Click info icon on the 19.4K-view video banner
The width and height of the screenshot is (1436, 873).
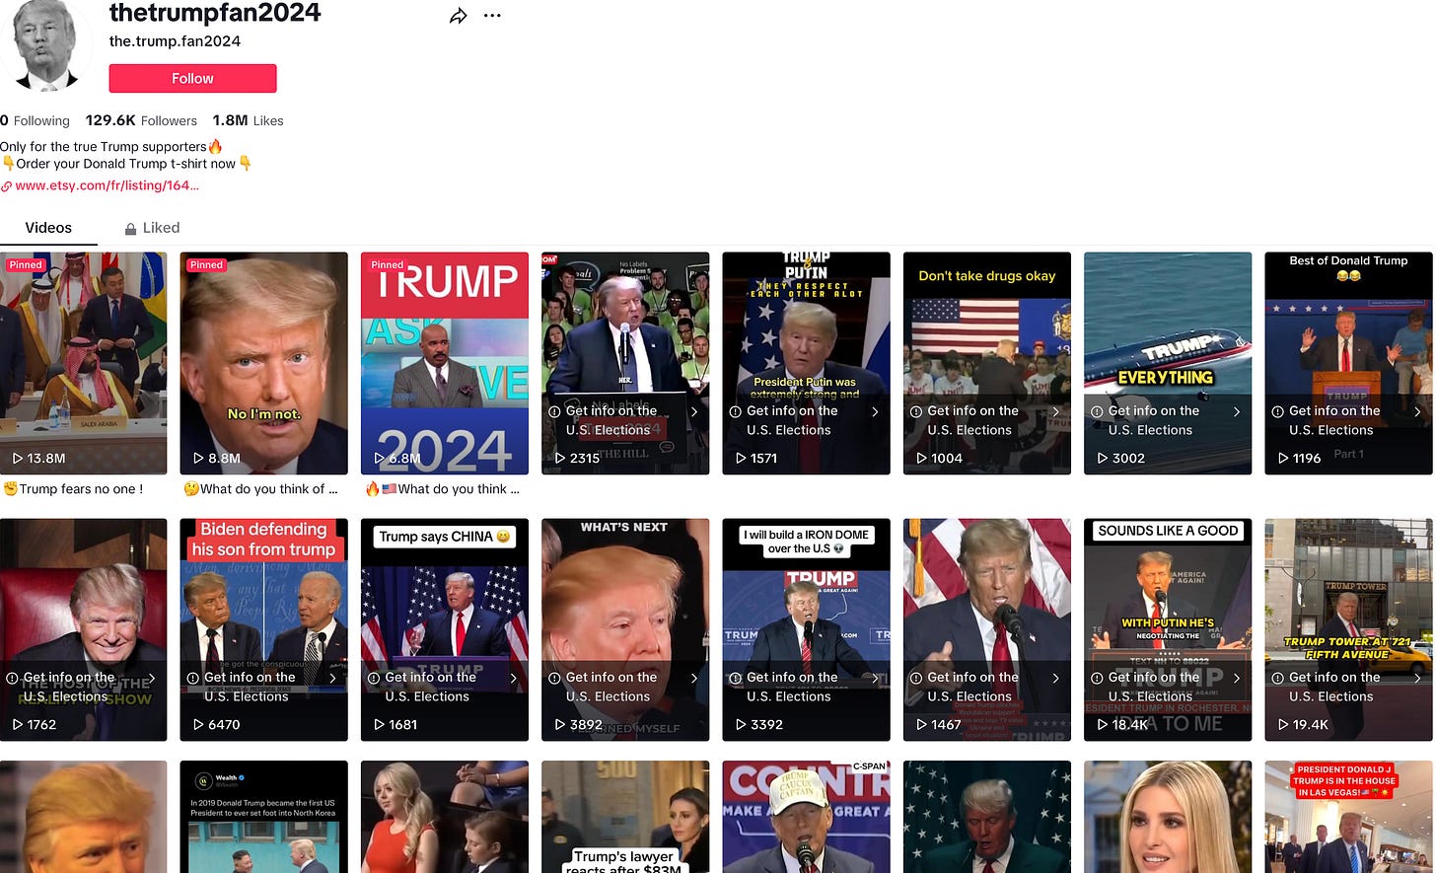click(1278, 679)
